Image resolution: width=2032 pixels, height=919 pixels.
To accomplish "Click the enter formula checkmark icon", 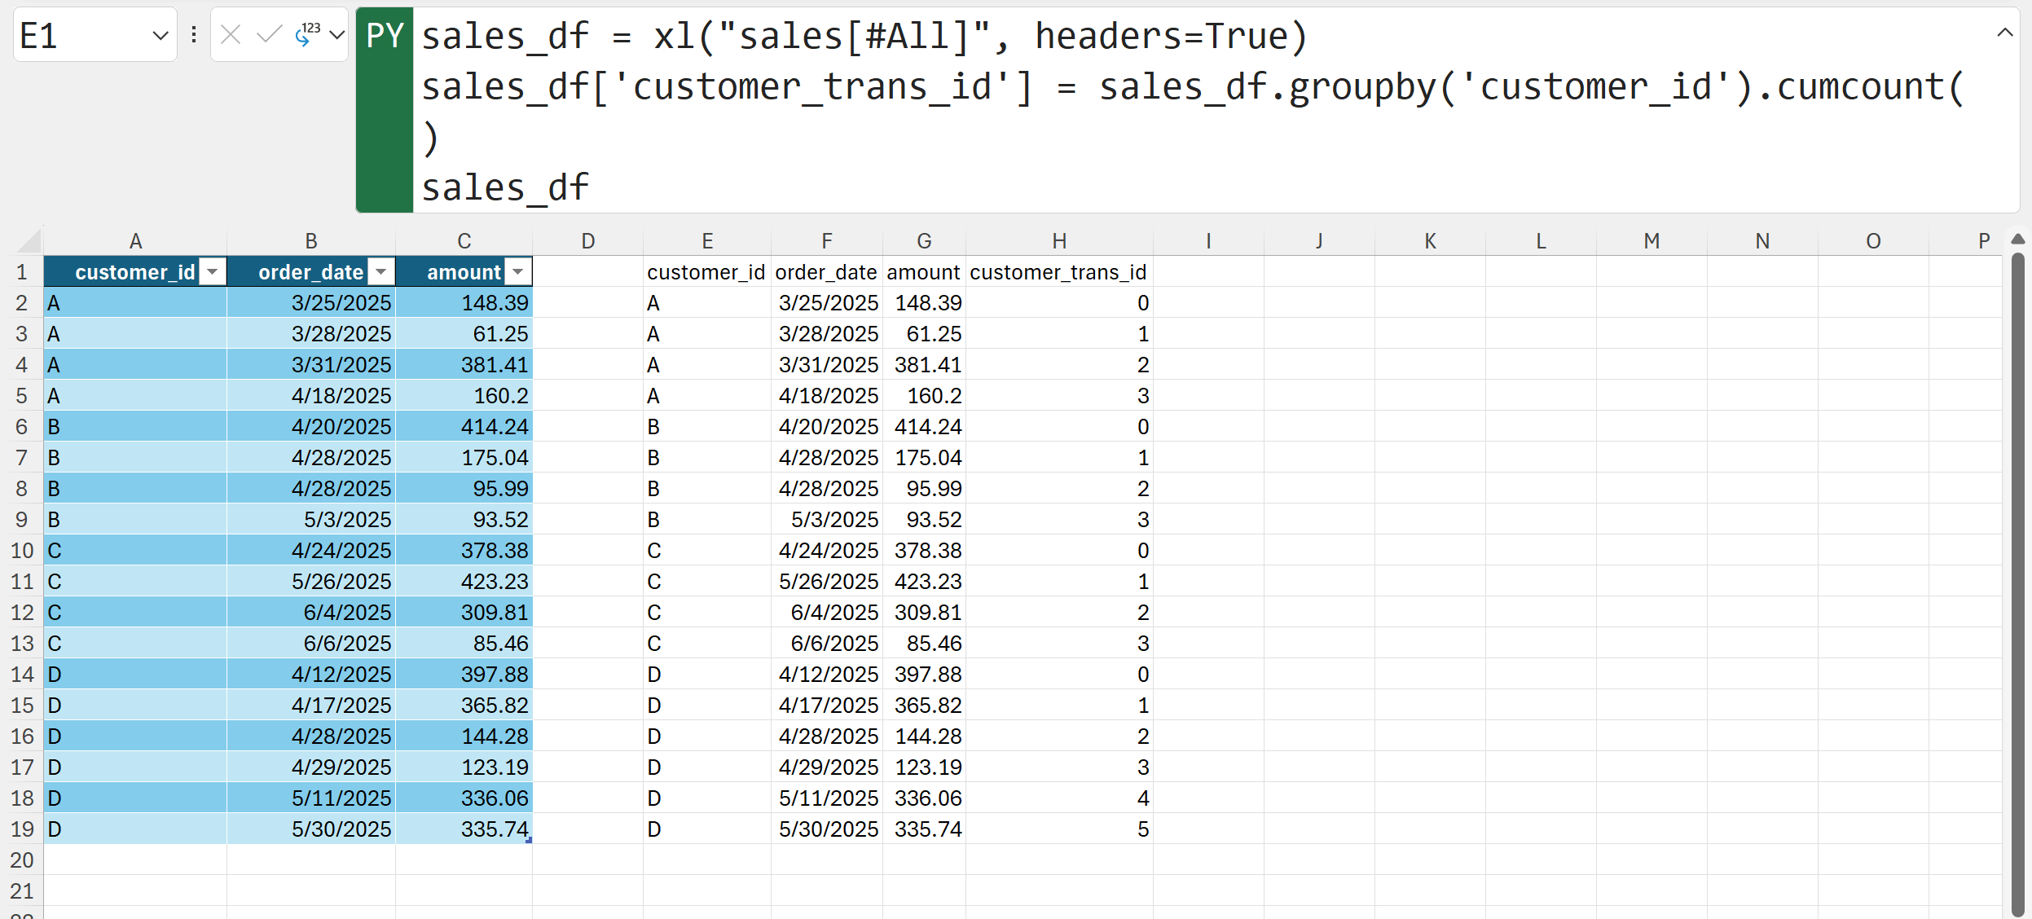I will coord(268,34).
